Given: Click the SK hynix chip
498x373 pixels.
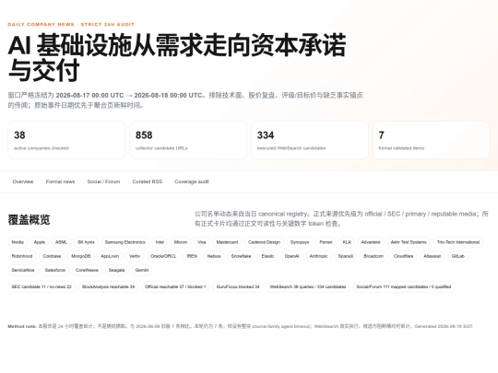Looking at the screenshot, I should point(86,242).
